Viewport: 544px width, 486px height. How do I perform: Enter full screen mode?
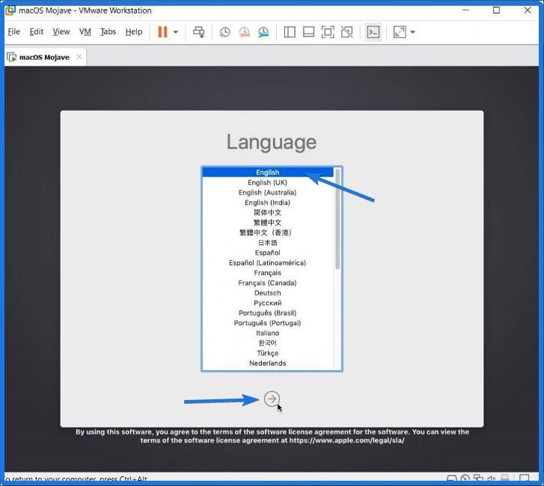point(328,32)
